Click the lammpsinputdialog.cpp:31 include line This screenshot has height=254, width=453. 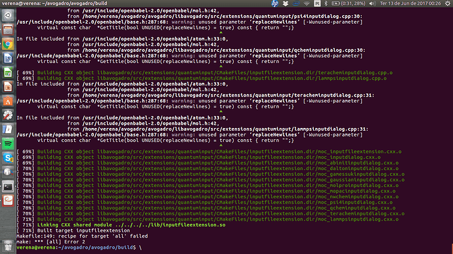(x=217, y=129)
